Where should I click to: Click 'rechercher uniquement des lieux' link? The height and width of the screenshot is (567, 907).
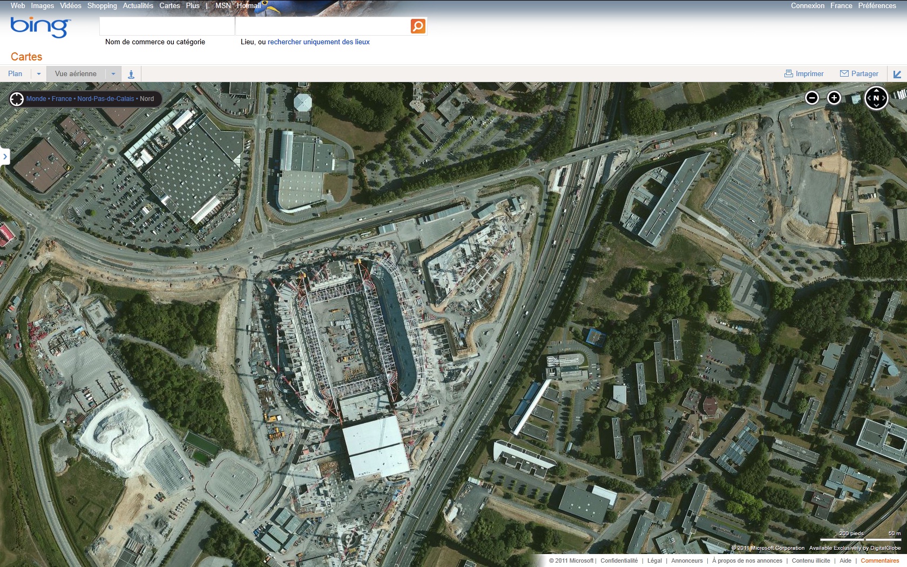pos(319,42)
